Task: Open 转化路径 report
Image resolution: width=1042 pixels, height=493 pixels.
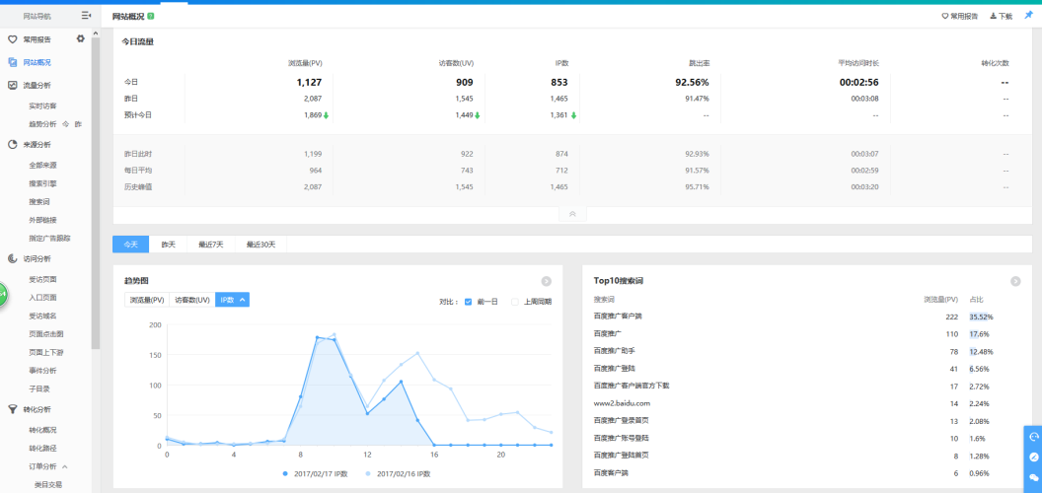Action: click(42, 449)
